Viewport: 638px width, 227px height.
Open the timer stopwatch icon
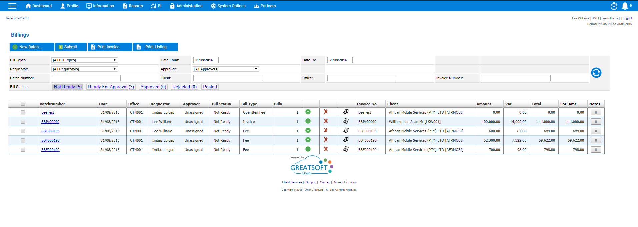tap(614, 6)
